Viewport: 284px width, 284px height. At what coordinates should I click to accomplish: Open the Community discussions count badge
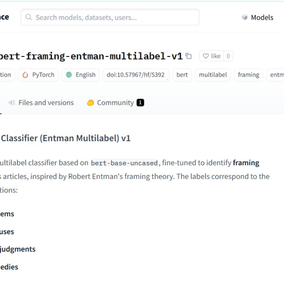[140, 103]
